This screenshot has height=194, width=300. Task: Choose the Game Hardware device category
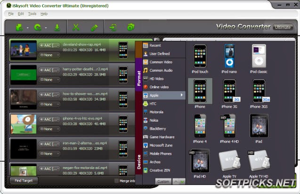[x=164, y=137]
